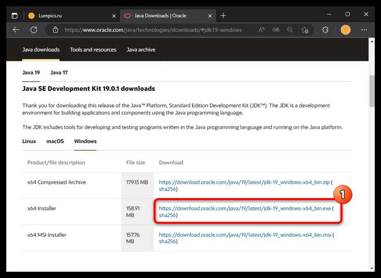Reload the Oracle page
This screenshot has width=381, height=278.
coord(34,30)
